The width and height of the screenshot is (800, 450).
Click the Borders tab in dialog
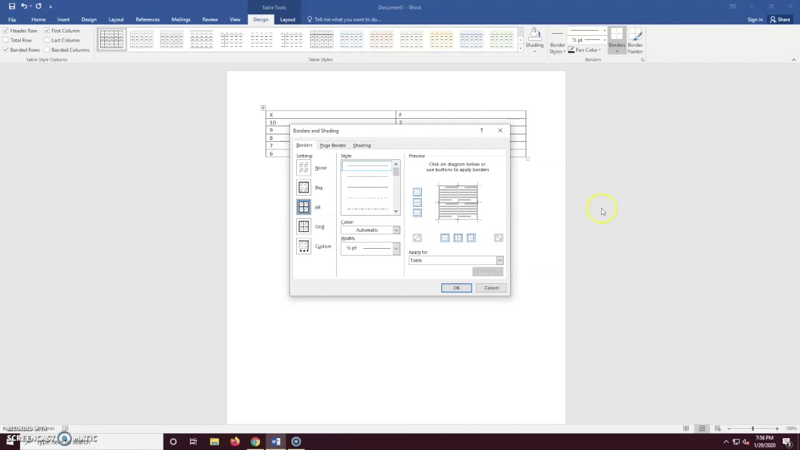point(304,145)
